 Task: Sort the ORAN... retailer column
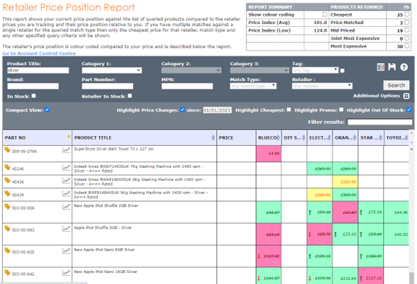coord(355,138)
